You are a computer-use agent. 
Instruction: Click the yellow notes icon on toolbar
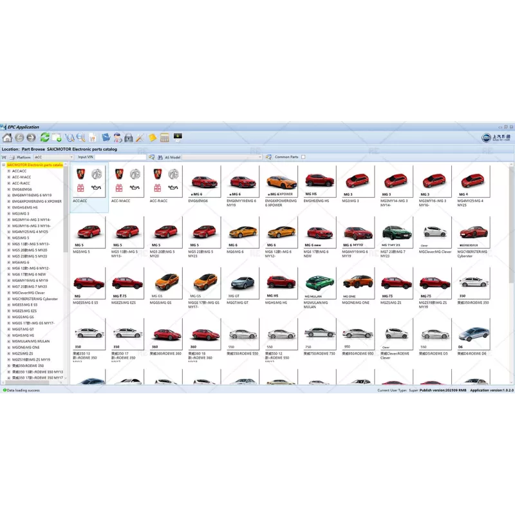(152, 136)
